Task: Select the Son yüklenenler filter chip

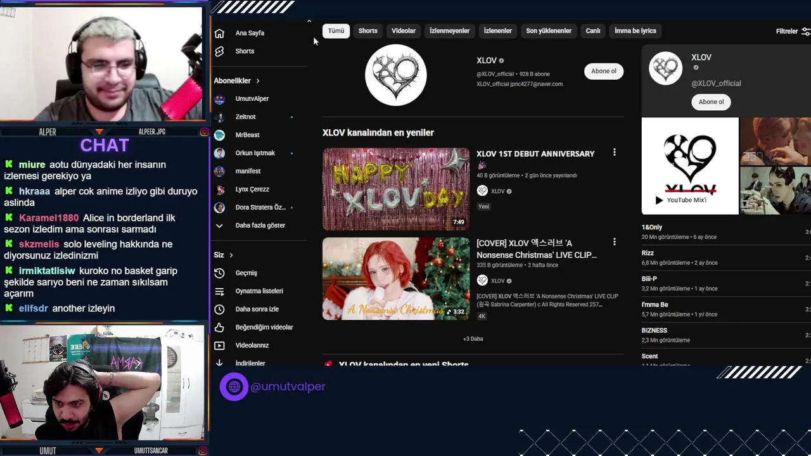Action: coord(549,31)
